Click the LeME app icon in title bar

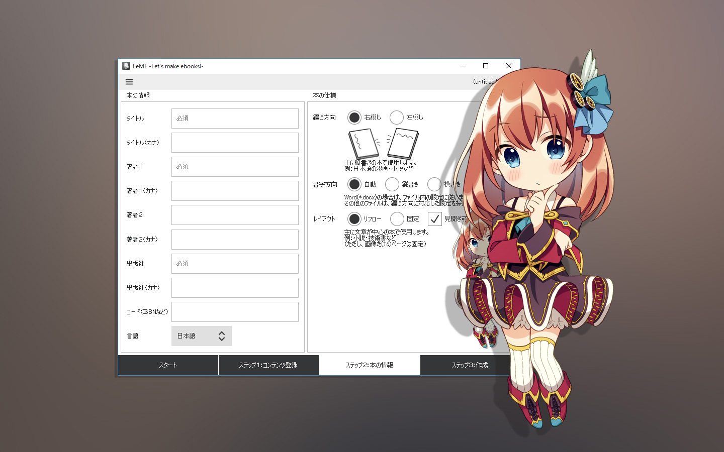[126, 66]
